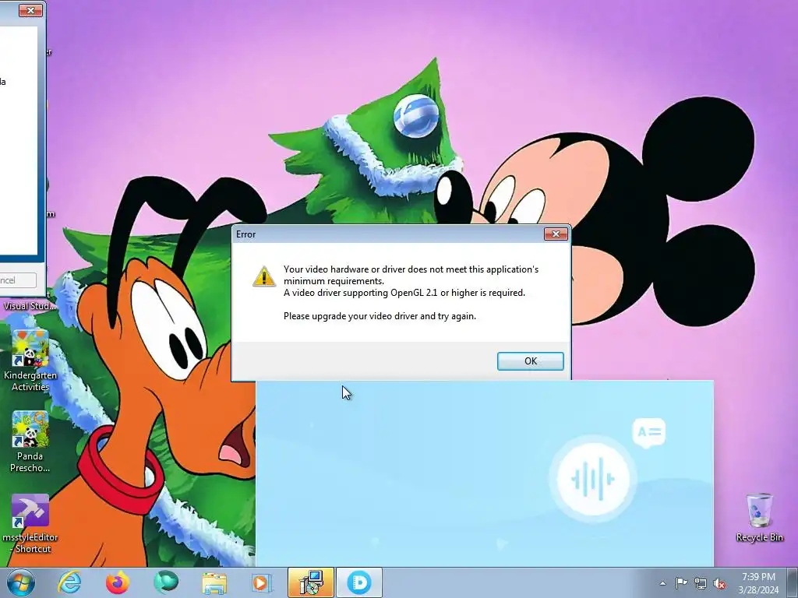Launch Internet Explorer from taskbar
This screenshot has height=598, width=798.
click(x=69, y=582)
